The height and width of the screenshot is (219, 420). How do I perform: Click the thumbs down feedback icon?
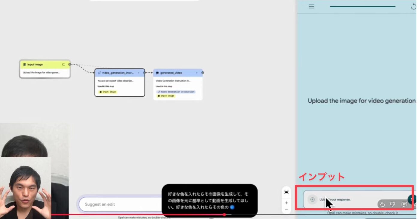[392, 204]
